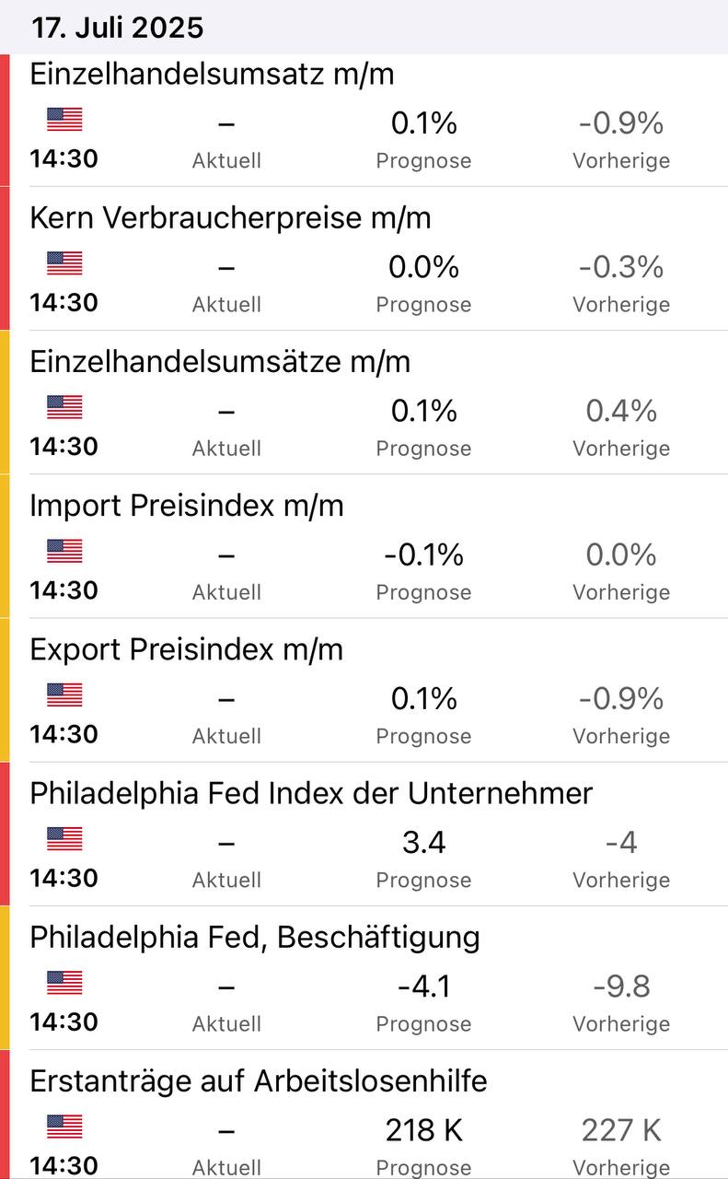This screenshot has width=728, height=1179.
Task: Tap the -4.1 forecast value
Action: click(x=423, y=986)
